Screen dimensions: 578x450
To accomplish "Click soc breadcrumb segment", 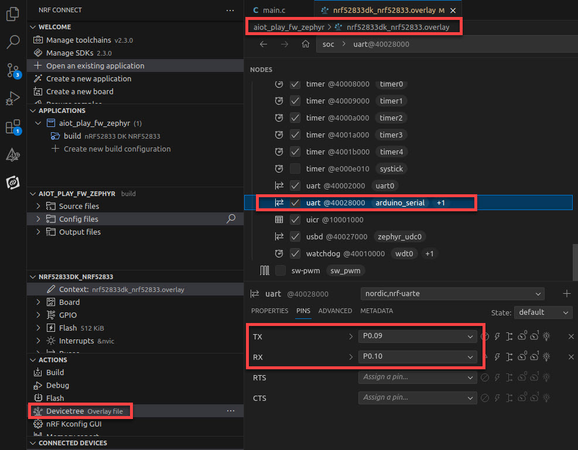I will (328, 44).
